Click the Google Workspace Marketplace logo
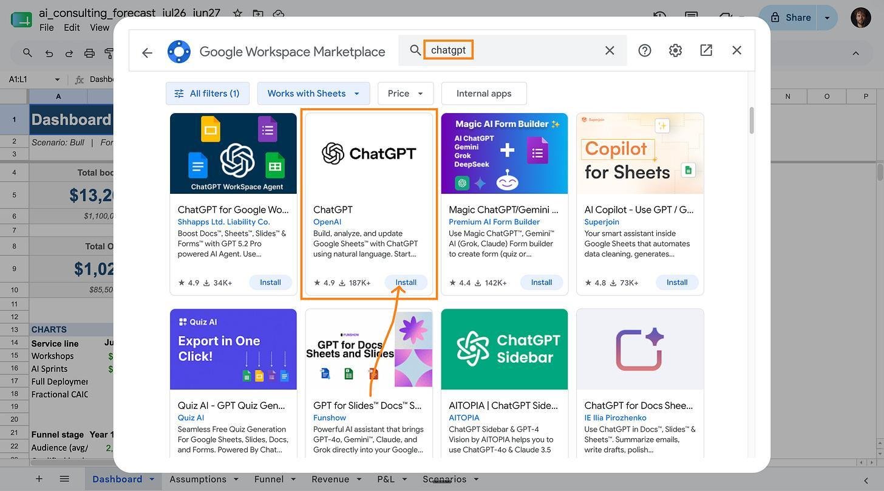Viewport: 884px width, 491px height. [x=179, y=52]
